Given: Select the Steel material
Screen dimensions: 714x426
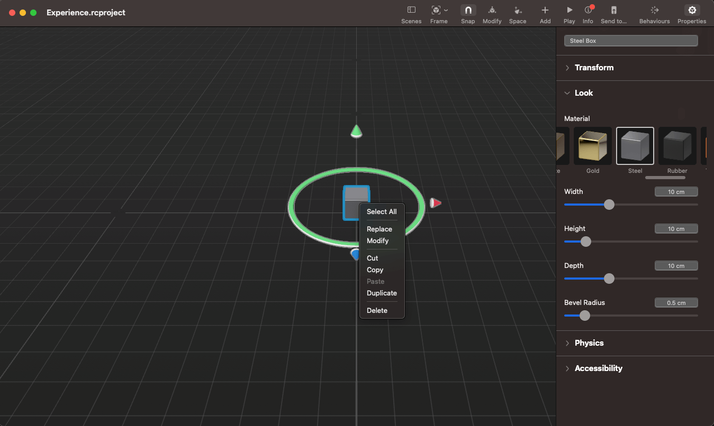Looking at the screenshot, I should (635, 146).
